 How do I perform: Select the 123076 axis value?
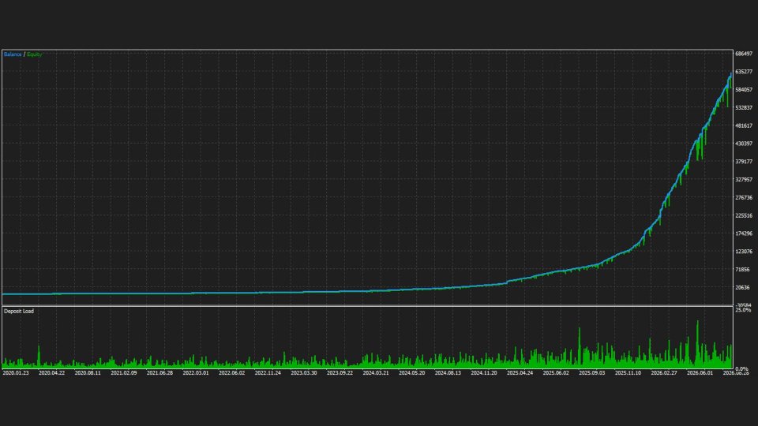click(x=744, y=252)
